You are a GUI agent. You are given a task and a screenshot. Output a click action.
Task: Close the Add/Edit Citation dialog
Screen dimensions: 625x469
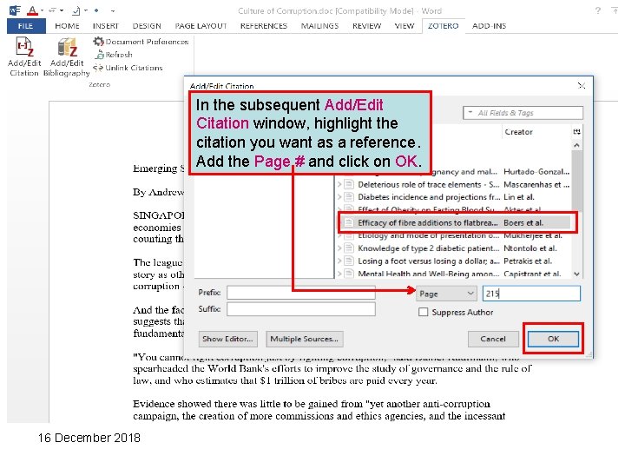point(582,85)
